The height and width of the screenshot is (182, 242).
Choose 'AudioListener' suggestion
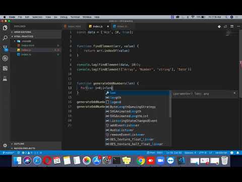click(138, 130)
